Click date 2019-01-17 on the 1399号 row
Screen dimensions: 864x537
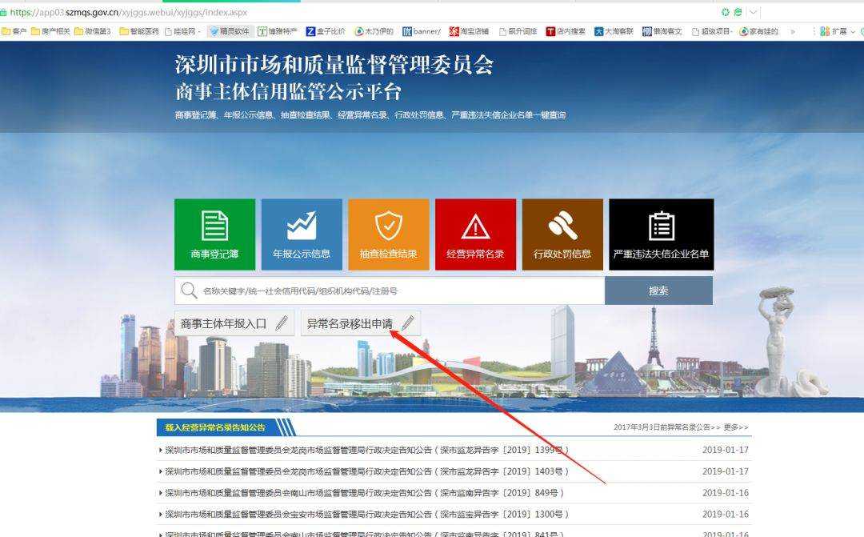[725, 450]
